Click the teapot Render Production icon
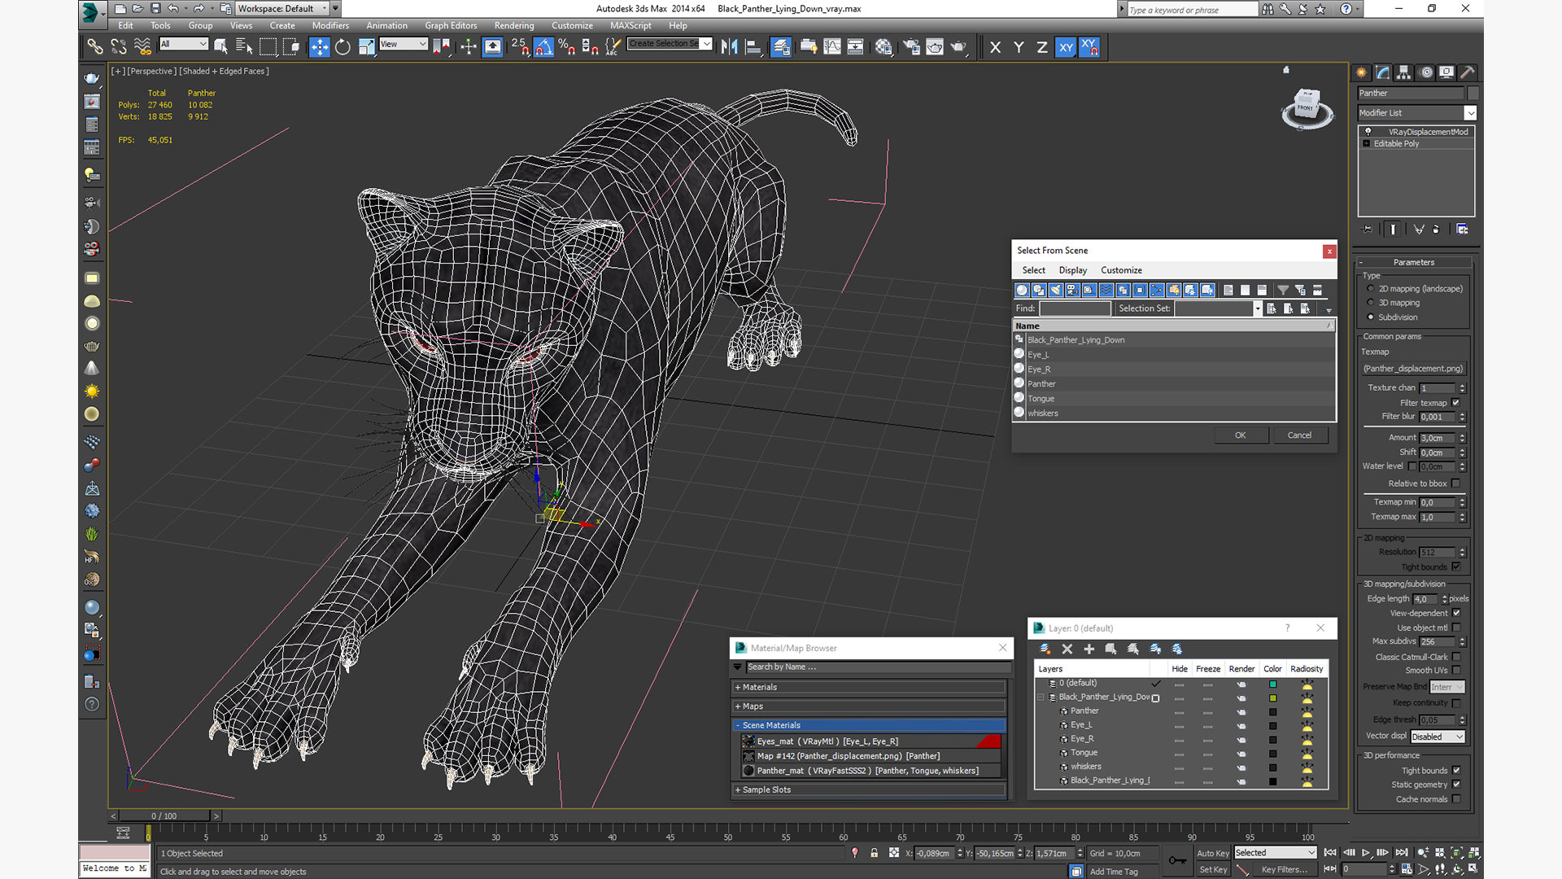Screen dimensions: 1562x879 tap(958, 46)
